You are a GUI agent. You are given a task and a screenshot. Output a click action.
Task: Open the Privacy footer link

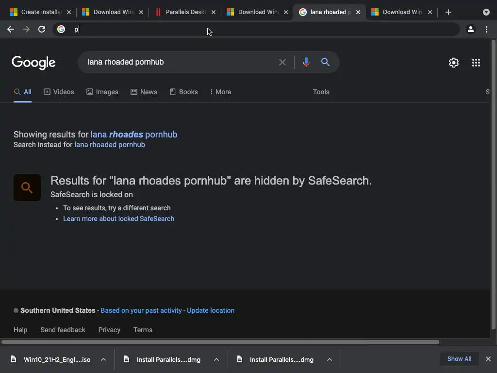pos(109,330)
